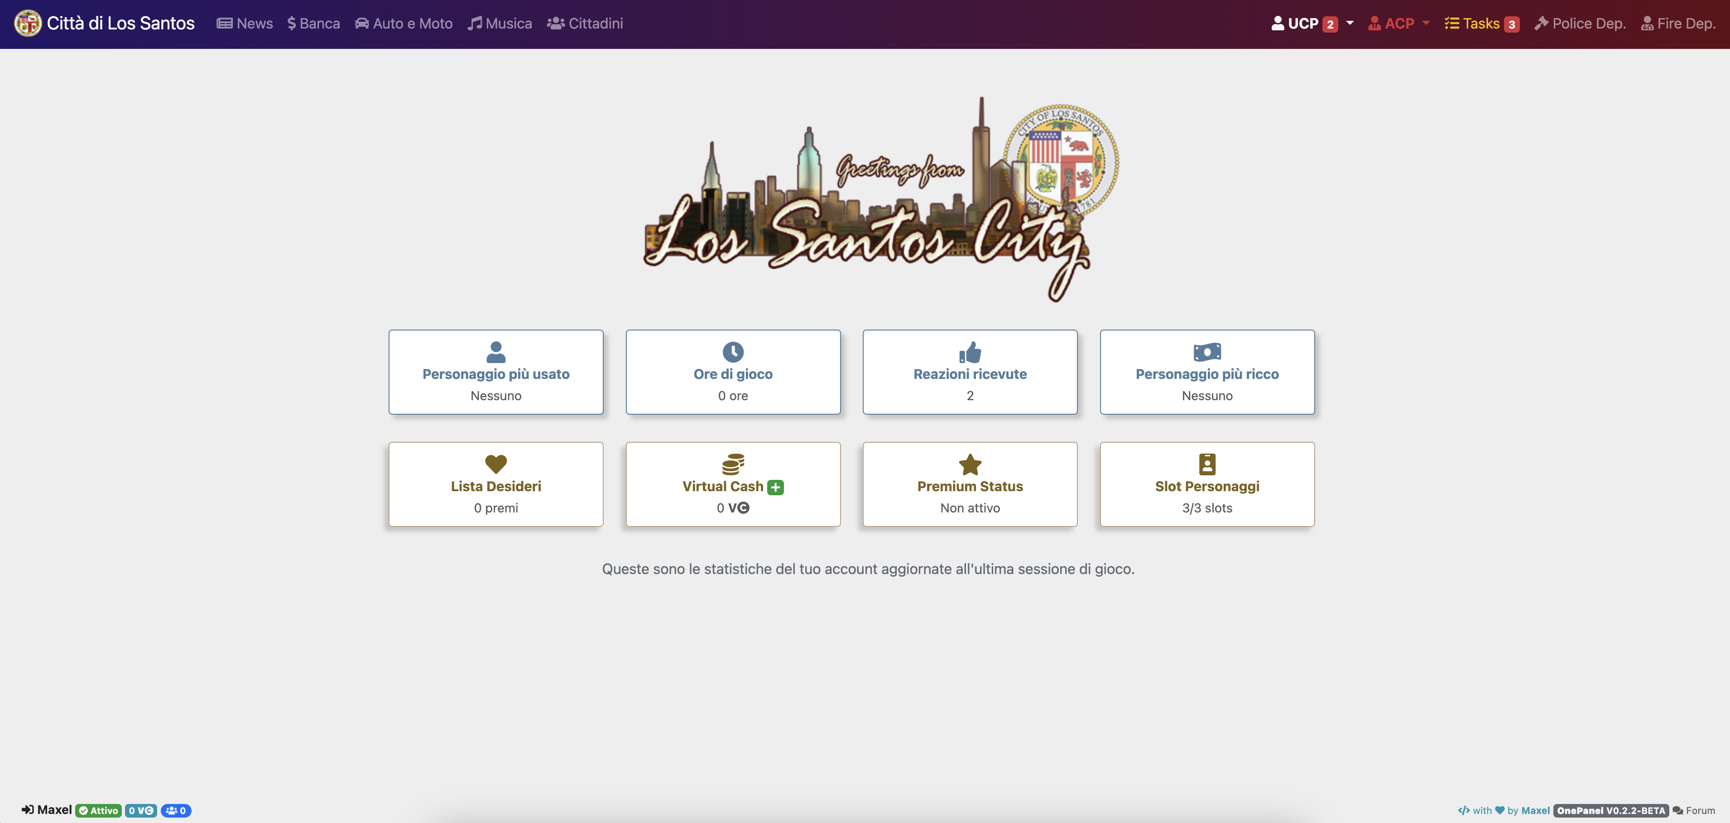This screenshot has height=823, width=1730.
Task: Open the Tasks menu with 3 badge
Action: click(x=1481, y=24)
